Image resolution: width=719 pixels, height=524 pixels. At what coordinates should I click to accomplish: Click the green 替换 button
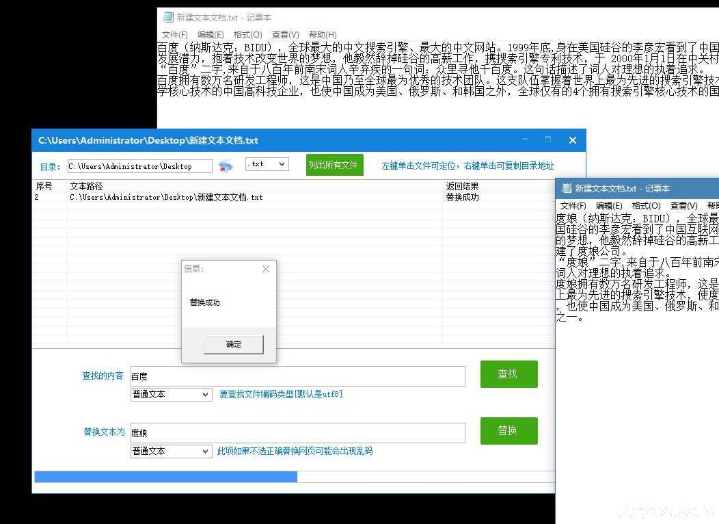508,431
